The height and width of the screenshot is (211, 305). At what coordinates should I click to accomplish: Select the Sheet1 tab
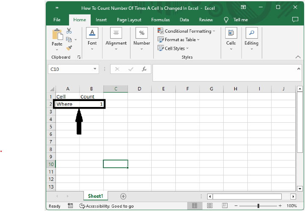95,196
